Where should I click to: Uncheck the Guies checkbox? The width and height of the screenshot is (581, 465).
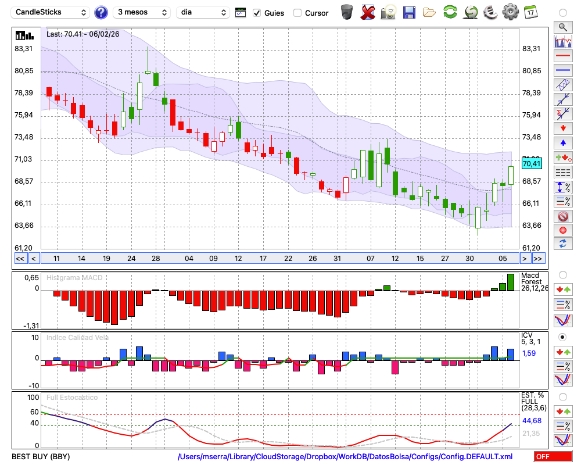click(257, 13)
